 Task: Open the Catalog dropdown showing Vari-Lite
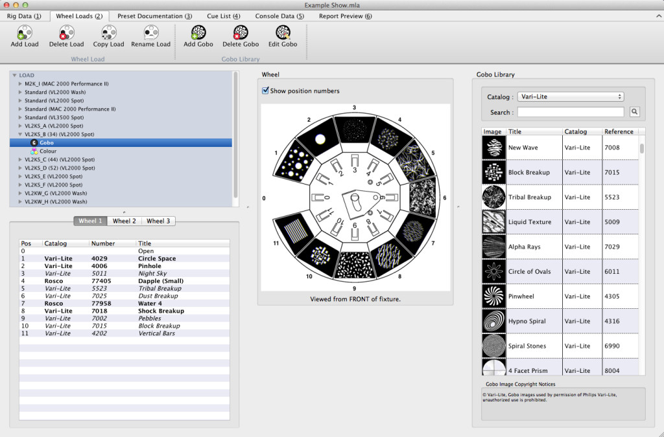pyautogui.click(x=571, y=97)
